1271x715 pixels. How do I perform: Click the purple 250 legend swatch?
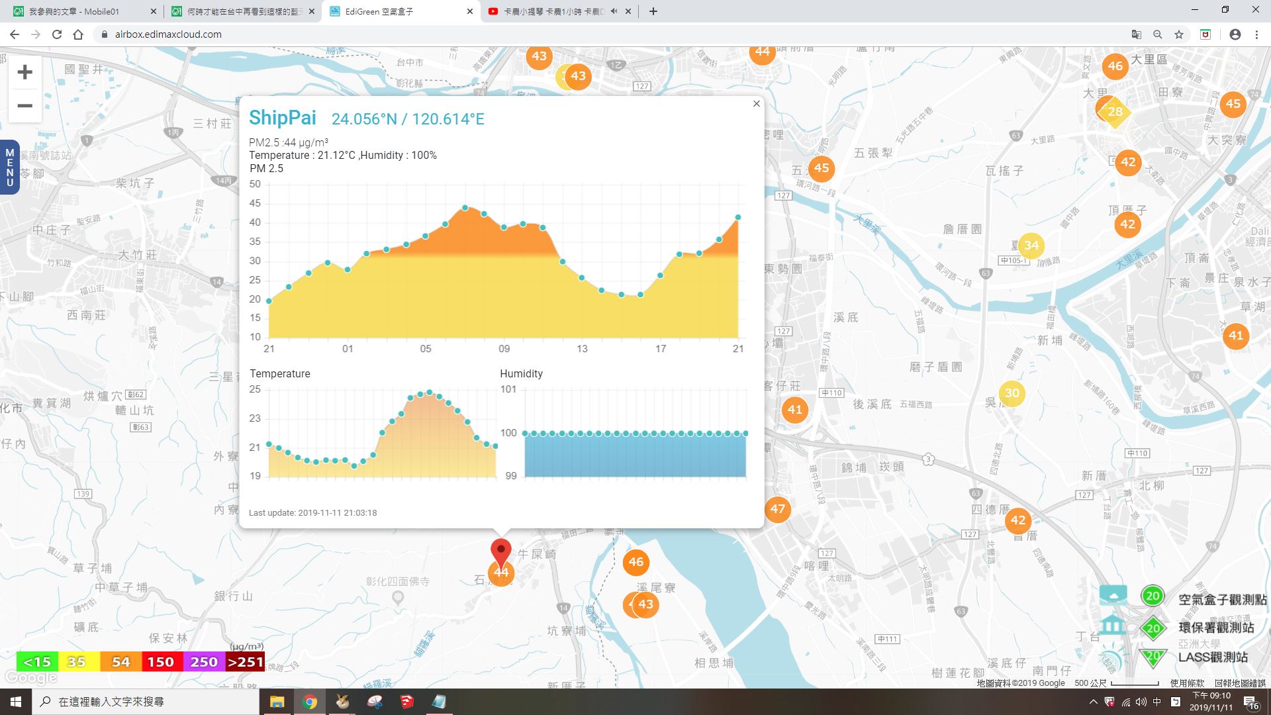[x=203, y=662]
